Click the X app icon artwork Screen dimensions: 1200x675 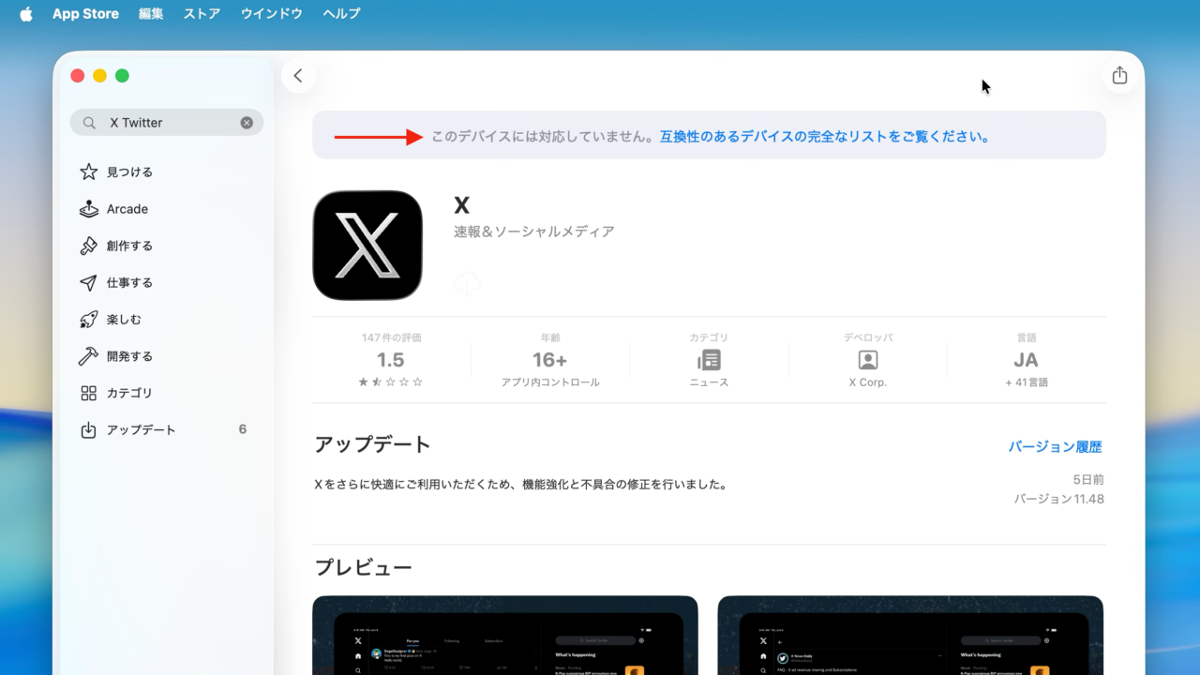tap(367, 245)
